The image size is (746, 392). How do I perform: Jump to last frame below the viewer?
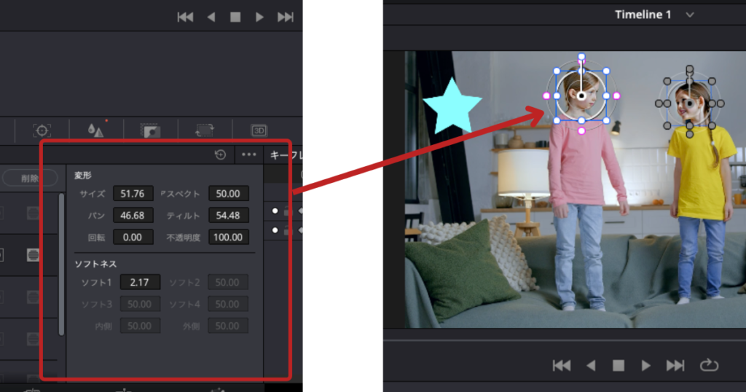tap(675, 365)
